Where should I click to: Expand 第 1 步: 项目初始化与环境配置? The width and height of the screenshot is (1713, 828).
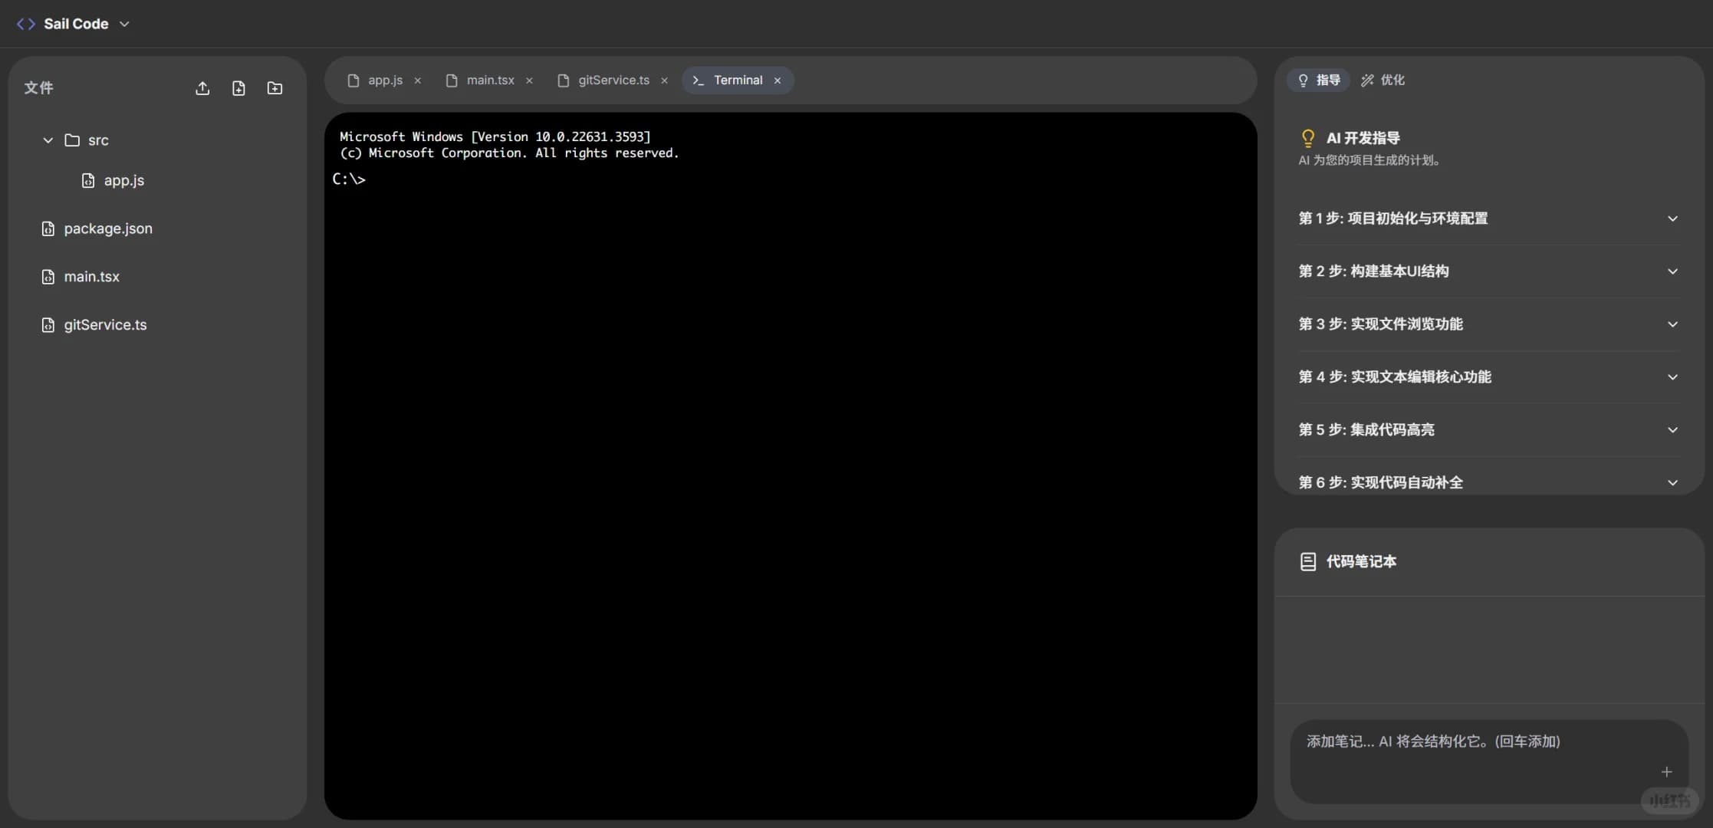[1488, 219]
